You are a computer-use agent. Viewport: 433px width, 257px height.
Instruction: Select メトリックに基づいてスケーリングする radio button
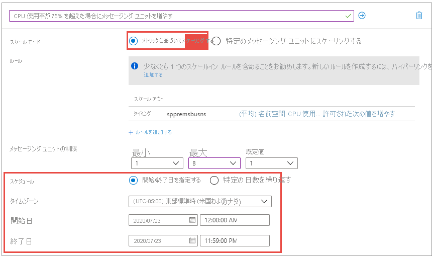[134, 41]
